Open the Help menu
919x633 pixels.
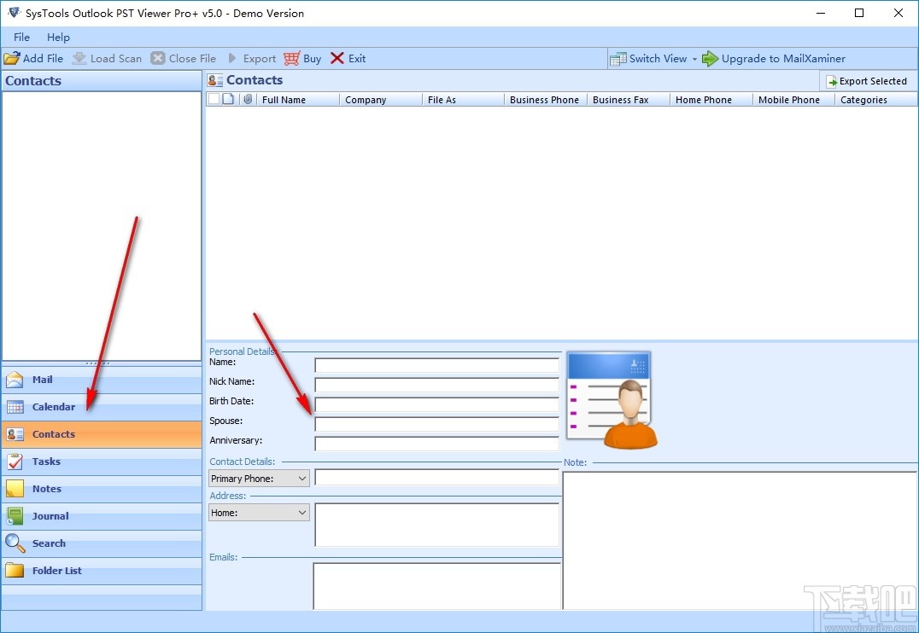click(58, 37)
